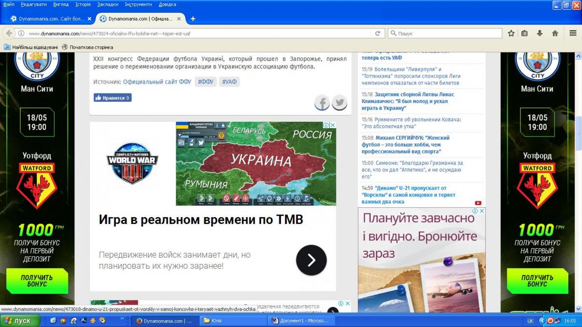Click the Facebook share icon
The width and height of the screenshot is (582, 327).
pyautogui.click(x=322, y=103)
